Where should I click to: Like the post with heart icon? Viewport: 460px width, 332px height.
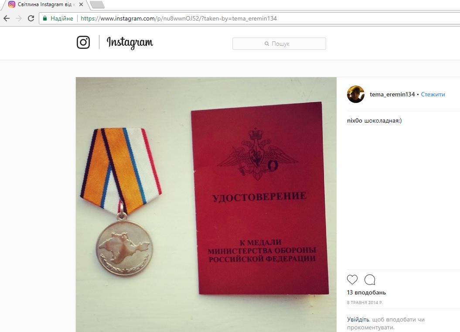(352, 280)
